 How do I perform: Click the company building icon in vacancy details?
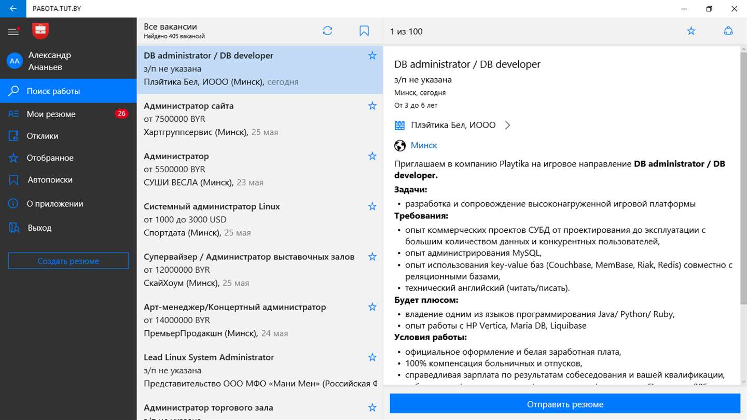pyautogui.click(x=399, y=125)
